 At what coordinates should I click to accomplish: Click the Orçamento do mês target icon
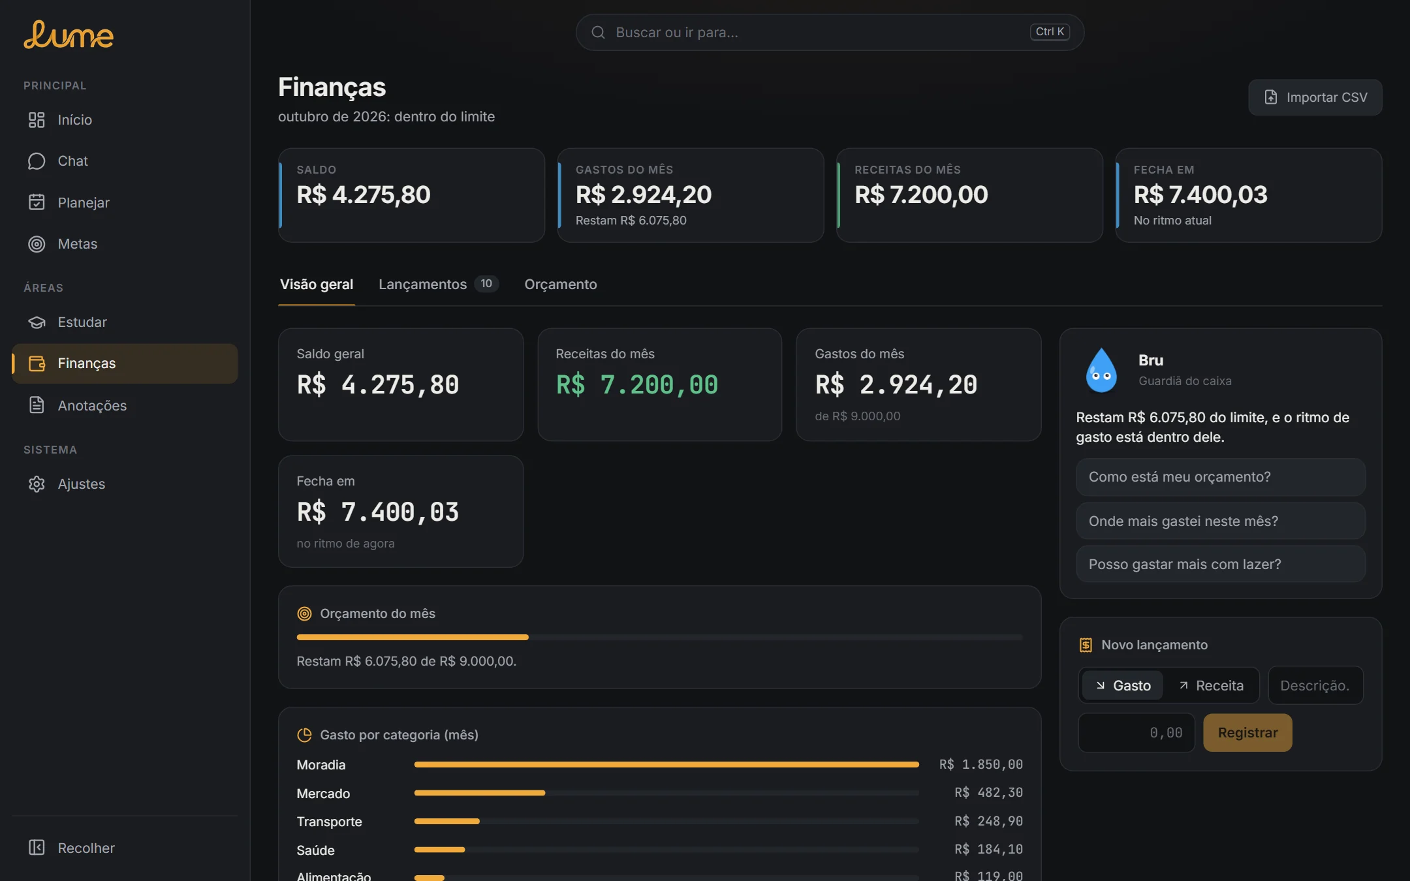point(304,613)
